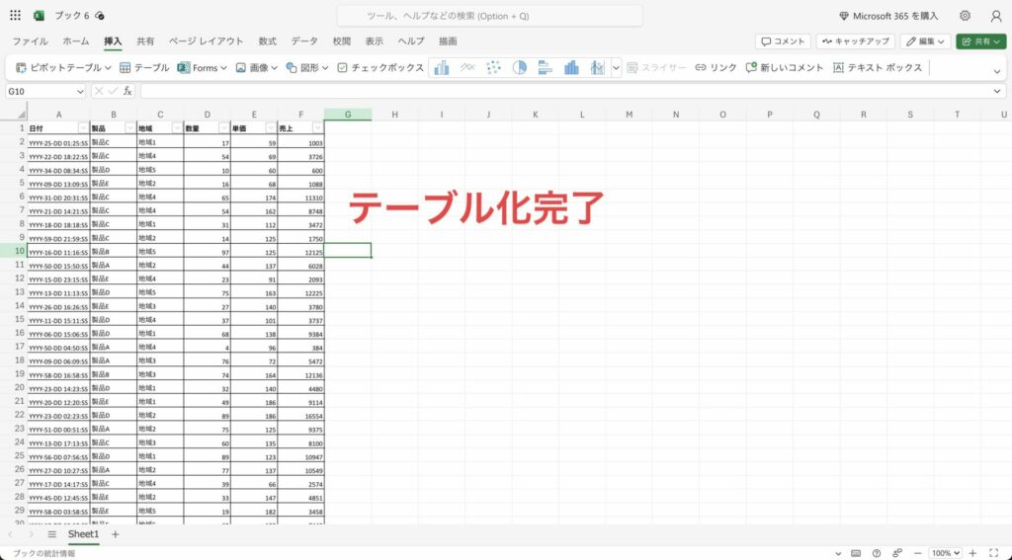Insert a text box (テキスト ボックス)
1012x560 pixels.
878,68
